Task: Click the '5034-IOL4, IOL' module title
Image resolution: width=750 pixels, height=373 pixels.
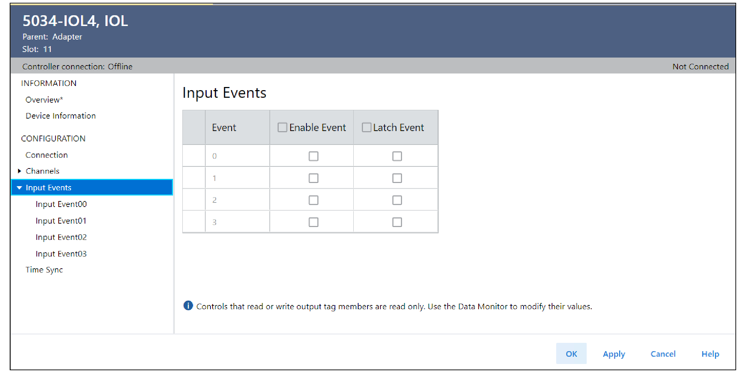Action: [75, 21]
